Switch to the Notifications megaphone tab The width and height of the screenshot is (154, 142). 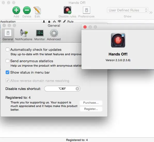(x=24, y=33)
